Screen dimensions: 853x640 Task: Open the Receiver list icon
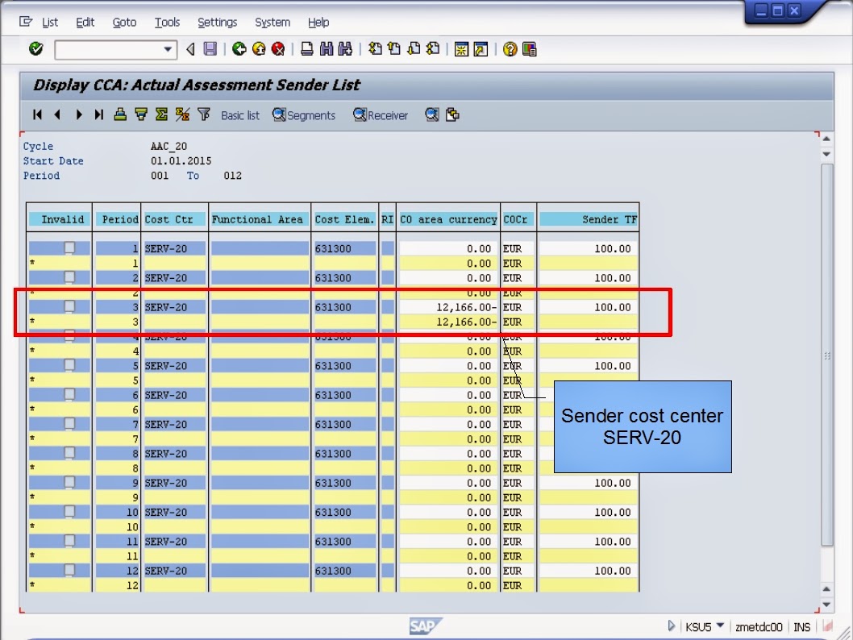point(380,114)
